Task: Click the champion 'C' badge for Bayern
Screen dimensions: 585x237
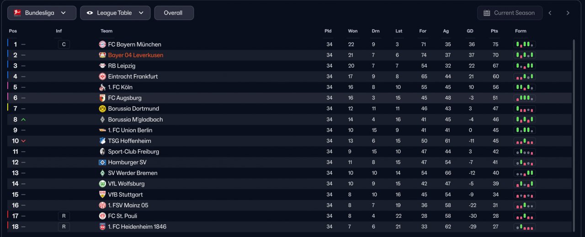Action: (64, 44)
